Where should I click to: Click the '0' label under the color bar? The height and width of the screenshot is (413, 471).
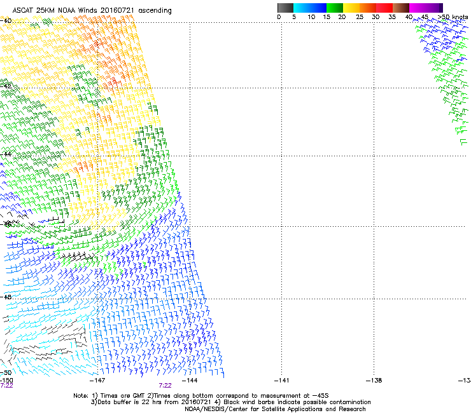[279, 17]
